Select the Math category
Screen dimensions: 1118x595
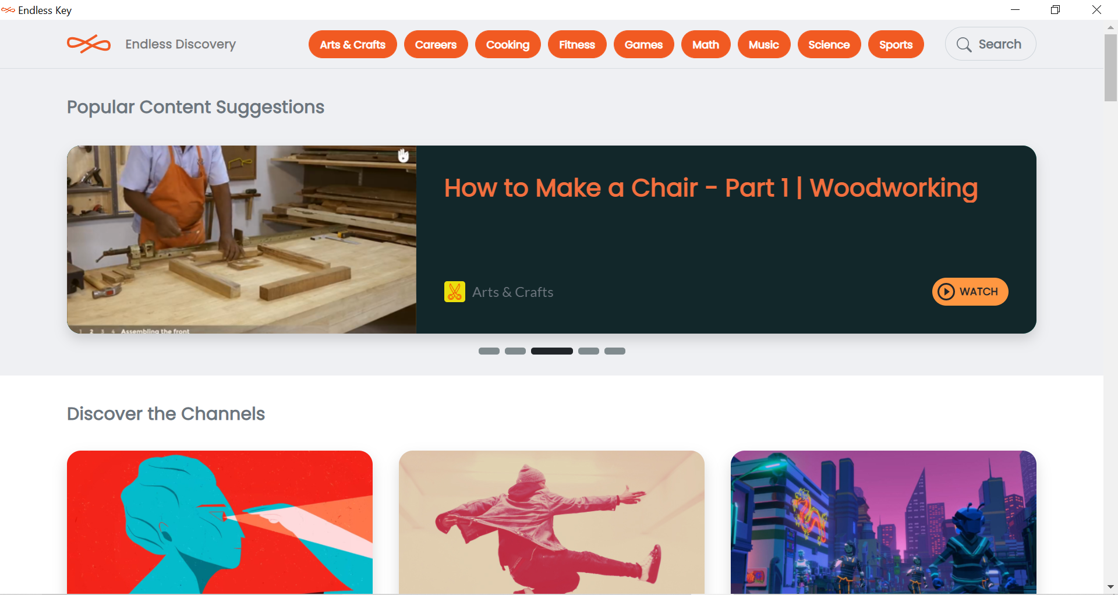coord(706,44)
